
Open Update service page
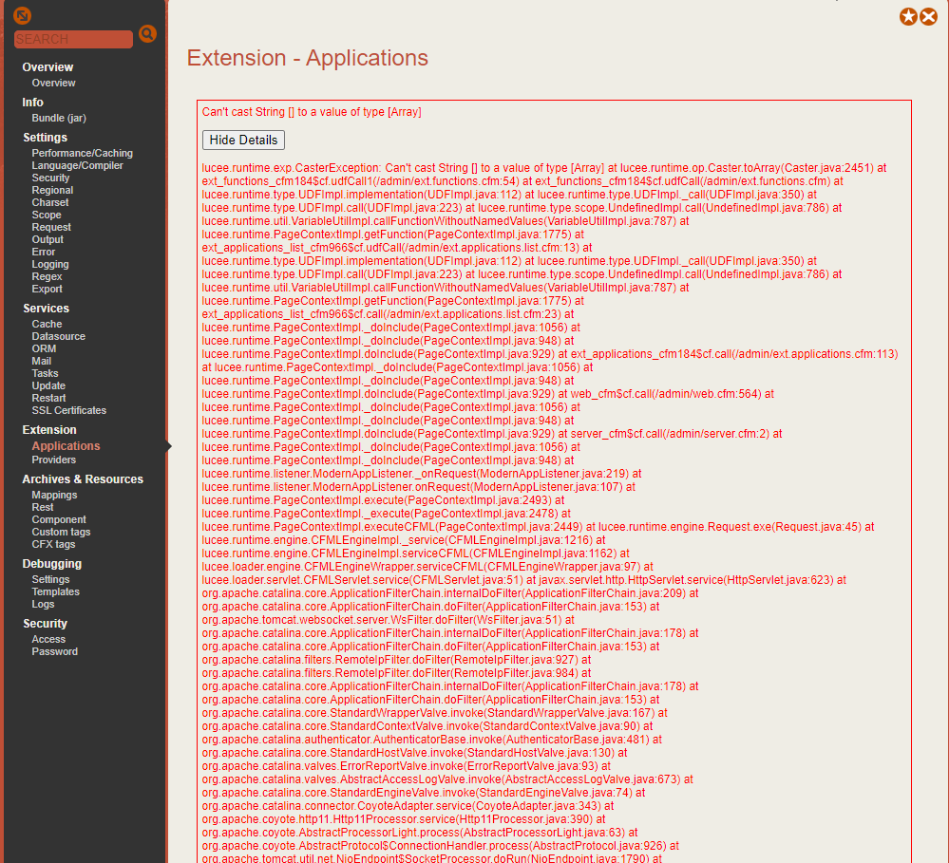48,385
